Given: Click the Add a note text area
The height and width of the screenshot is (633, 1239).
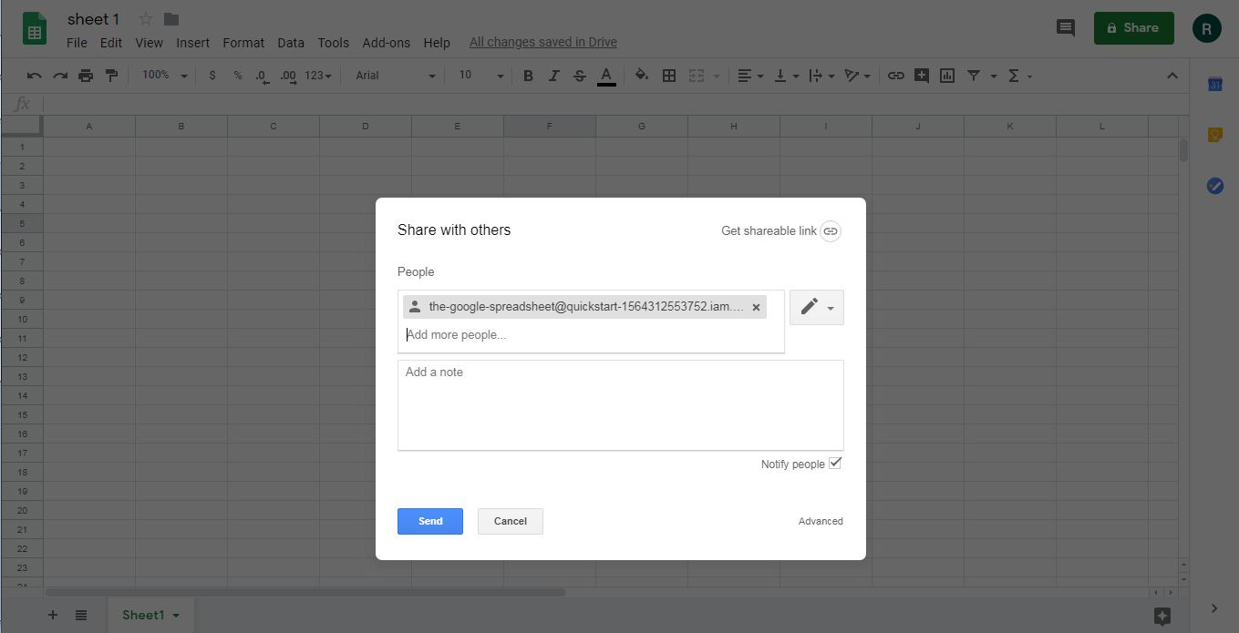Looking at the screenshot, I should [621, 405].
